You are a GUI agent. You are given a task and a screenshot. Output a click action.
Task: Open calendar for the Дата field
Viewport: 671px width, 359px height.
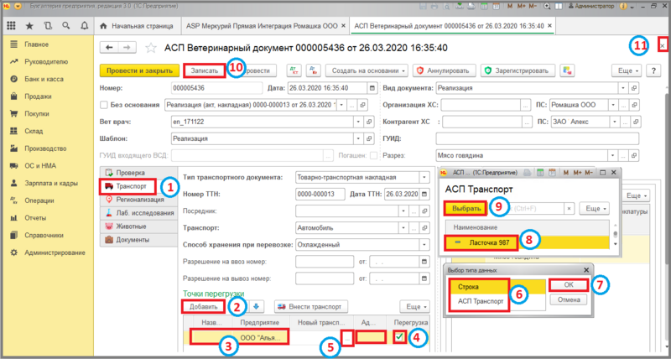[x=372, y=88]
